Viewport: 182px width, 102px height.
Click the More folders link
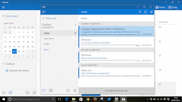tap(46, 50)
